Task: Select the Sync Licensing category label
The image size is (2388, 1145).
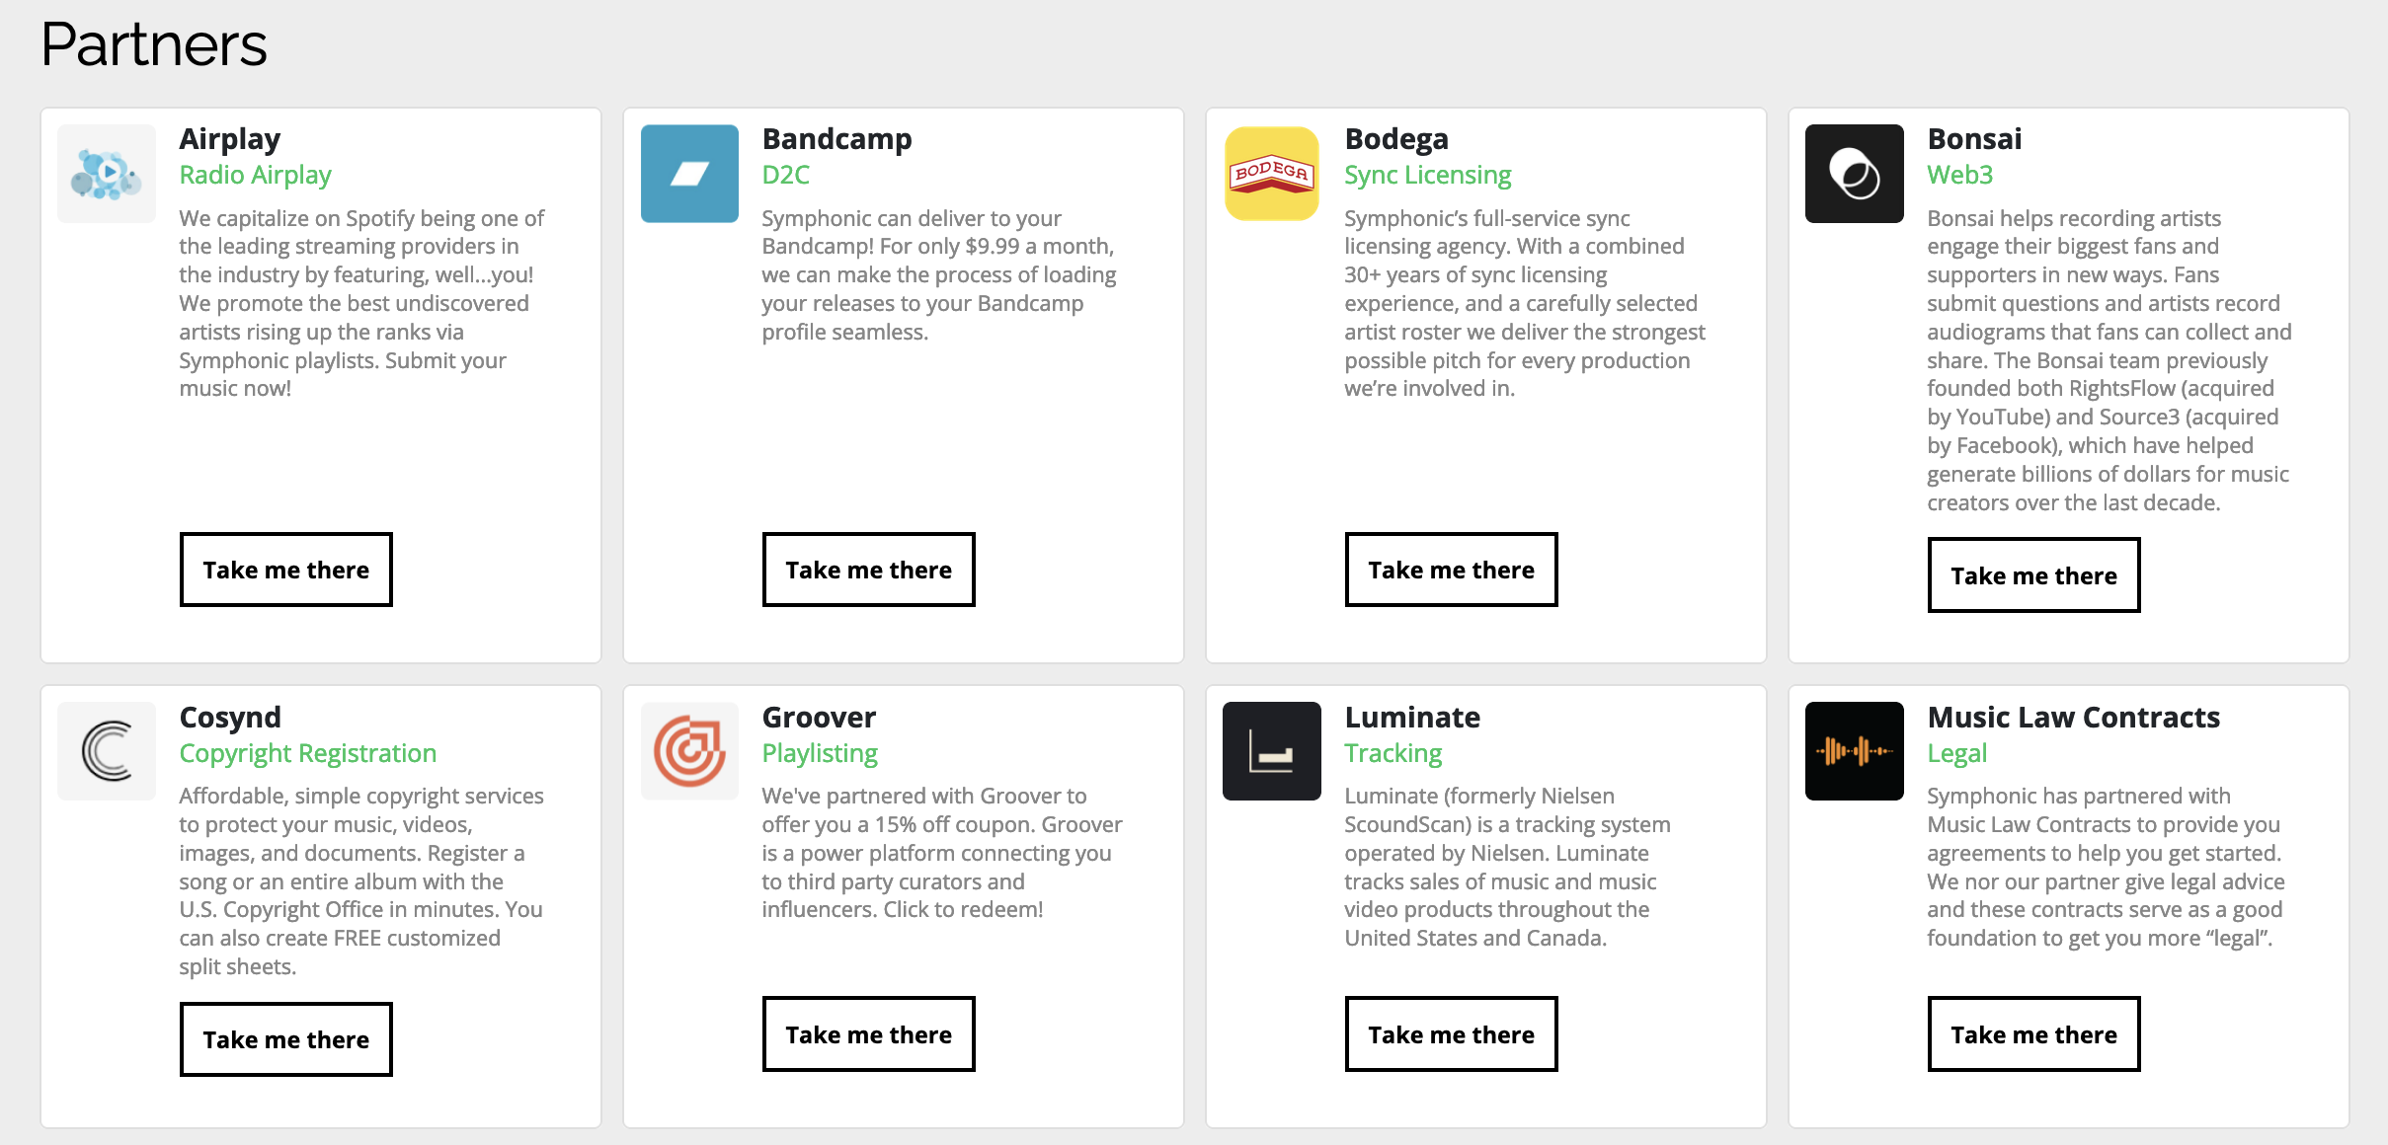Action: tap(1428, 175)
